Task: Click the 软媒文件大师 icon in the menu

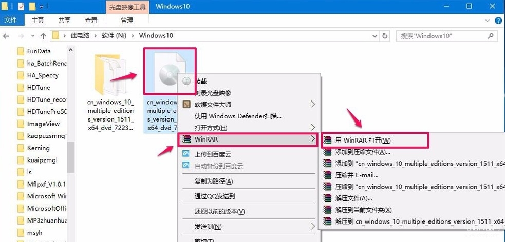Action: 186,105
